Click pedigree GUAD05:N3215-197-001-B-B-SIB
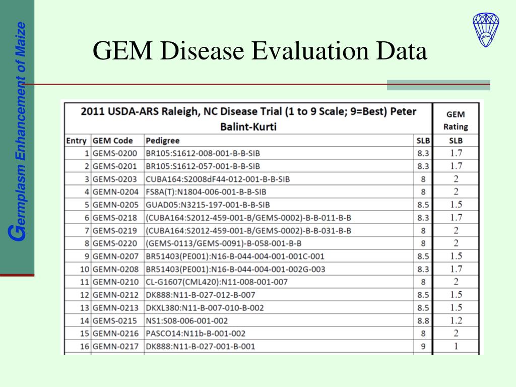516x387 pixels. [x=208, y=205]
